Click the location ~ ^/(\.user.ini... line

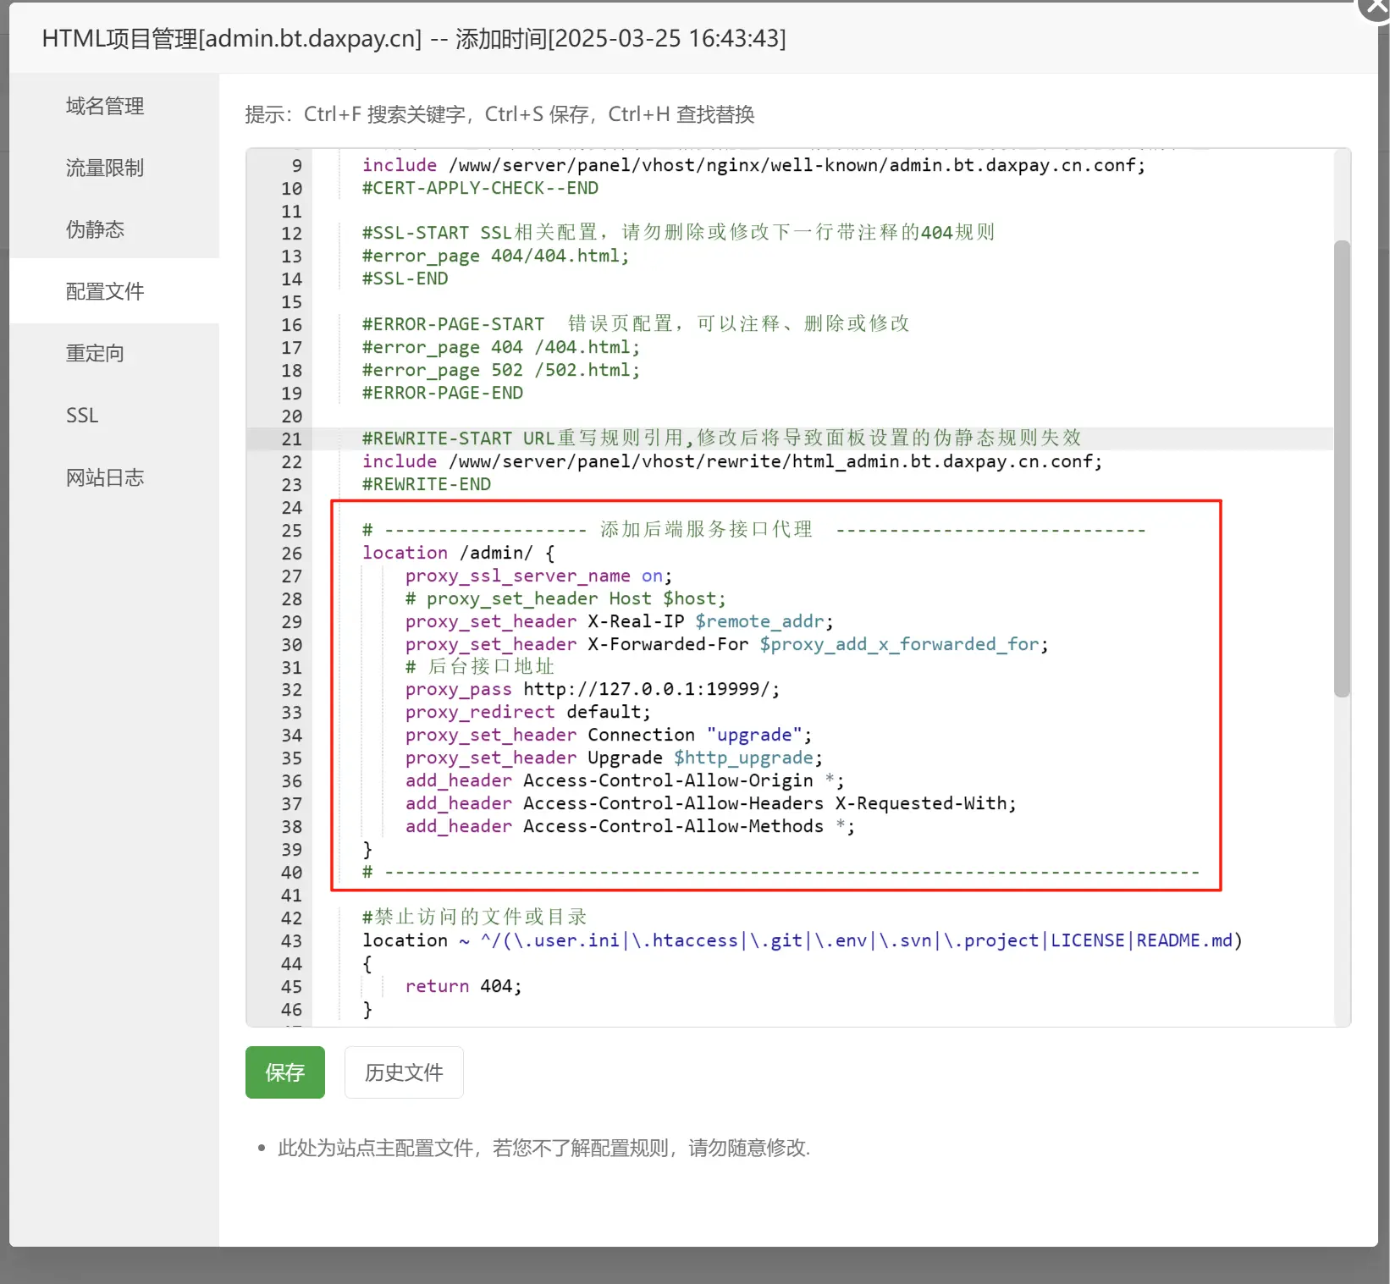(x=803, y=940)
